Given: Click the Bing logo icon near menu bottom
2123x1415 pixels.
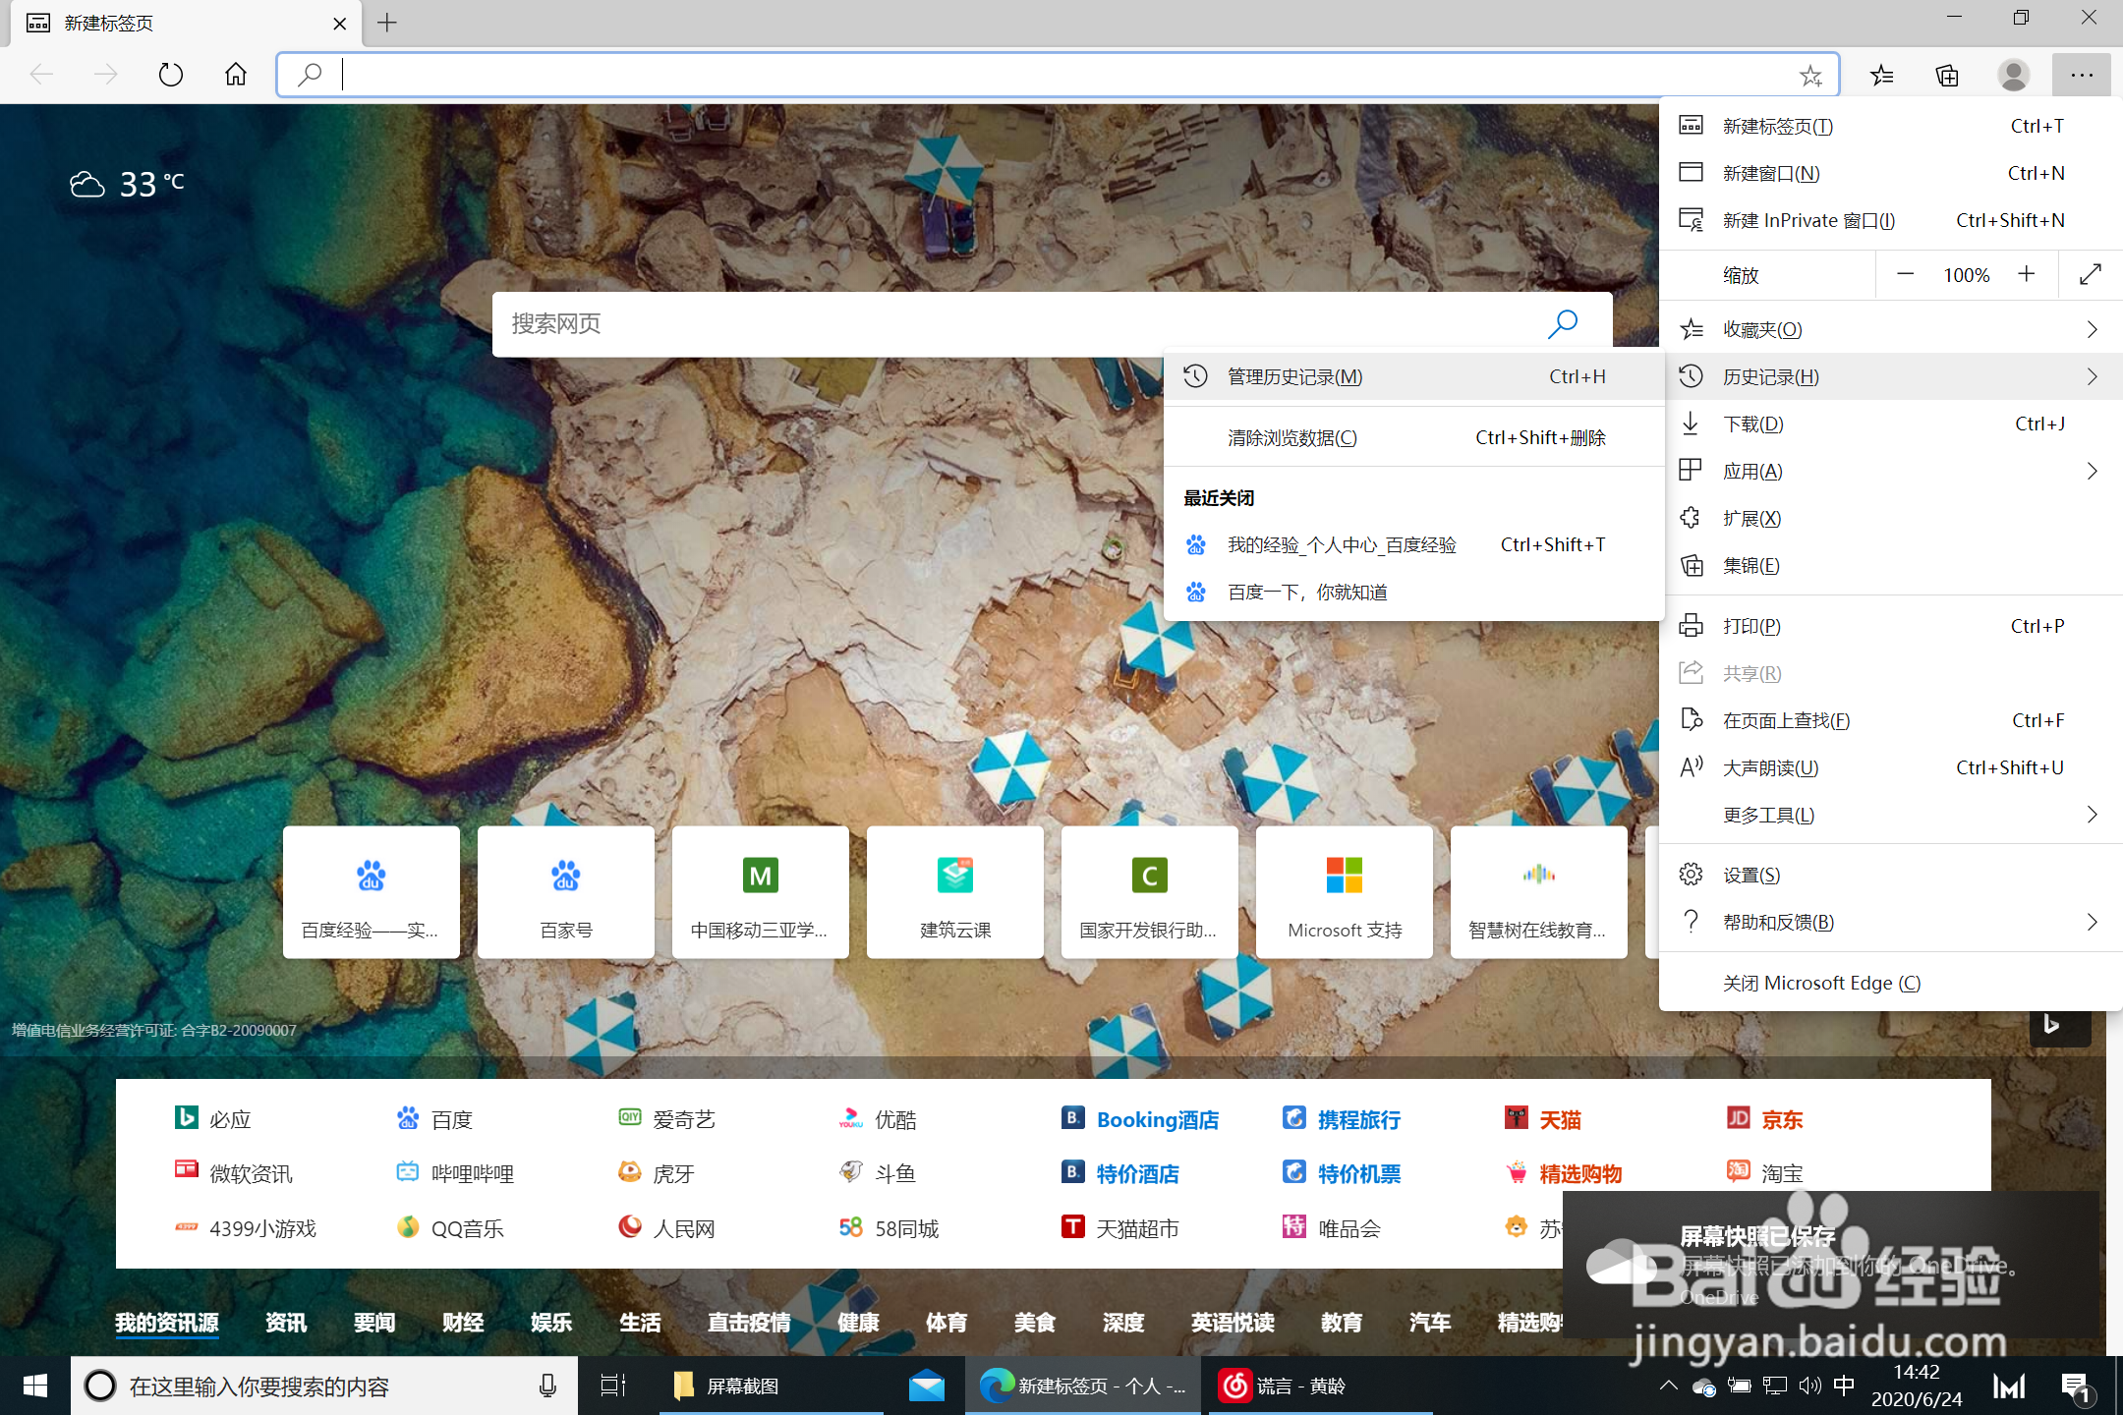Looking at the screenshot, I should [x=2052, y=1025].
